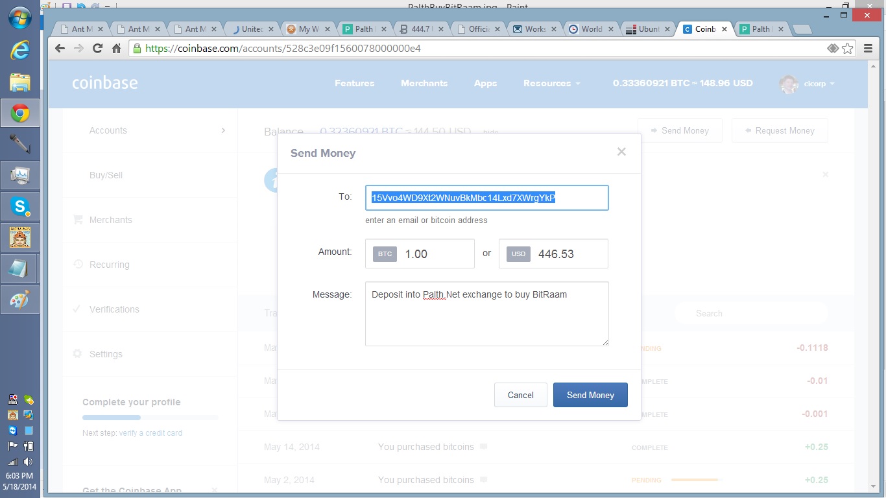This screenshot has height=498, width=886.
Task: Click the hide balance link
Action: (x=491, y=132)
